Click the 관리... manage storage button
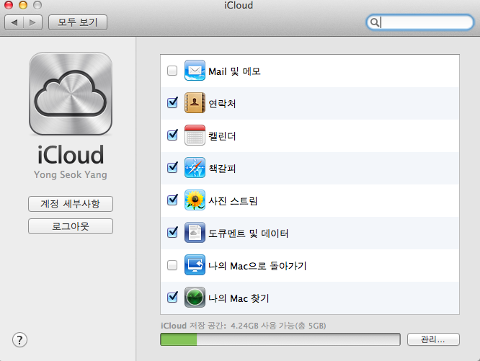480x361 pixels. point(433,339)
